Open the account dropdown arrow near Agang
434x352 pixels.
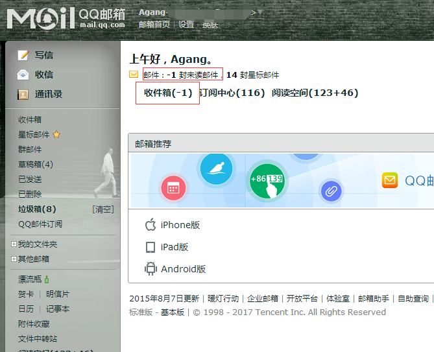(x=260, y=12)
